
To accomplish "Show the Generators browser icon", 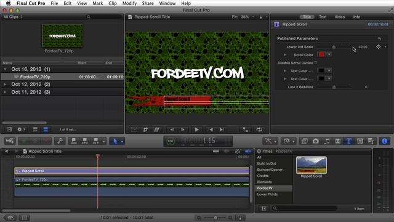I will [360, 141].
